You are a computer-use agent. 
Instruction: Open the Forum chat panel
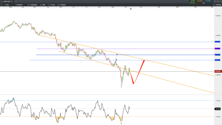51,5
